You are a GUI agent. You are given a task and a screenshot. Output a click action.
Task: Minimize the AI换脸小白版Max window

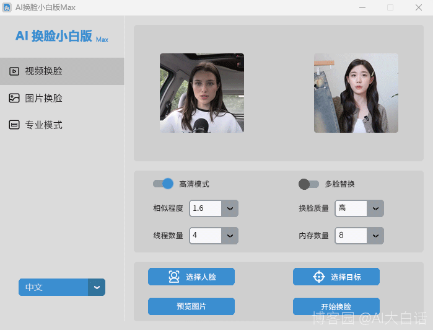362,7
